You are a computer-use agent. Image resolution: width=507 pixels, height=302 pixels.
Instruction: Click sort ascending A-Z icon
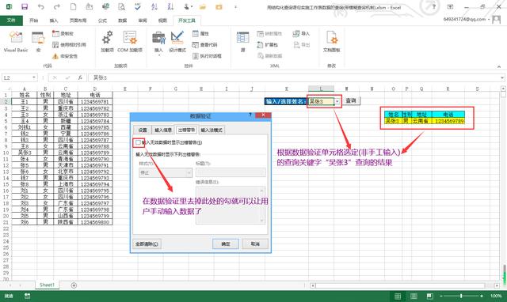pos(154,7)
